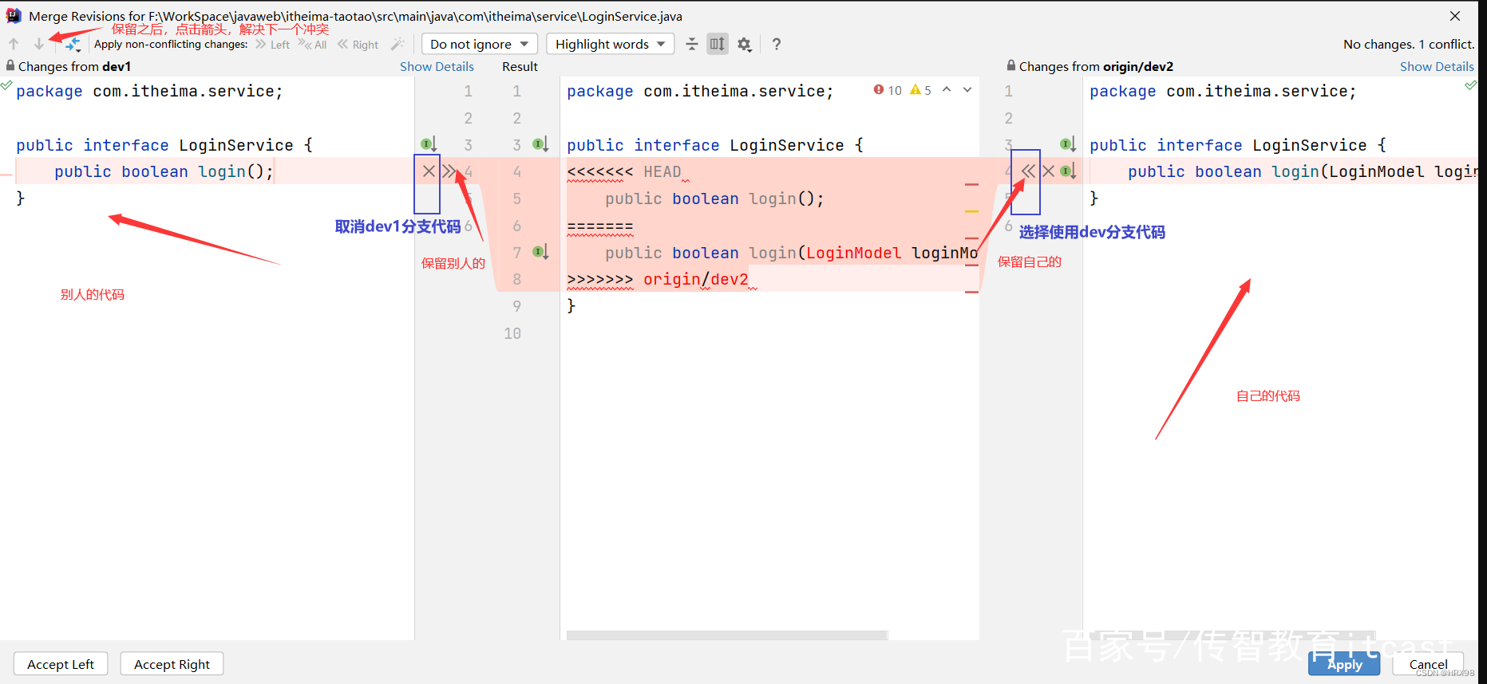Viewport: 1487px width, 684px height.
Task: Open the 'Do not ignore' whitespace dropdown
Action: pyautogui.click(x=479, y=44)
